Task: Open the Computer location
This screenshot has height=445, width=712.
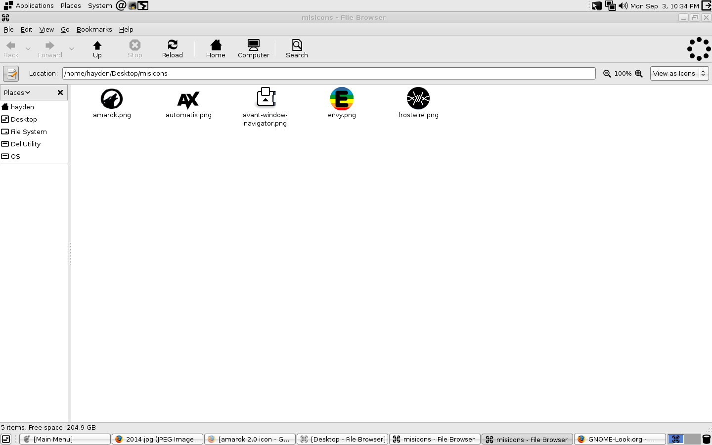Action: click(x=254, y=49)
